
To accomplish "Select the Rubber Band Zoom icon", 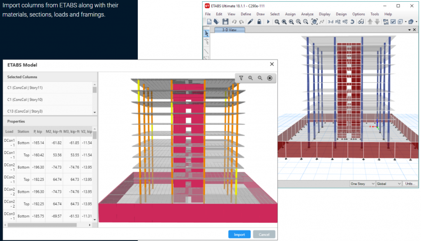I will (277, 22).
